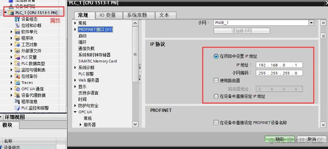Click scroll-up arrow of navigation tree scrollbar
The image size is (328, 149).
point(135,23)
